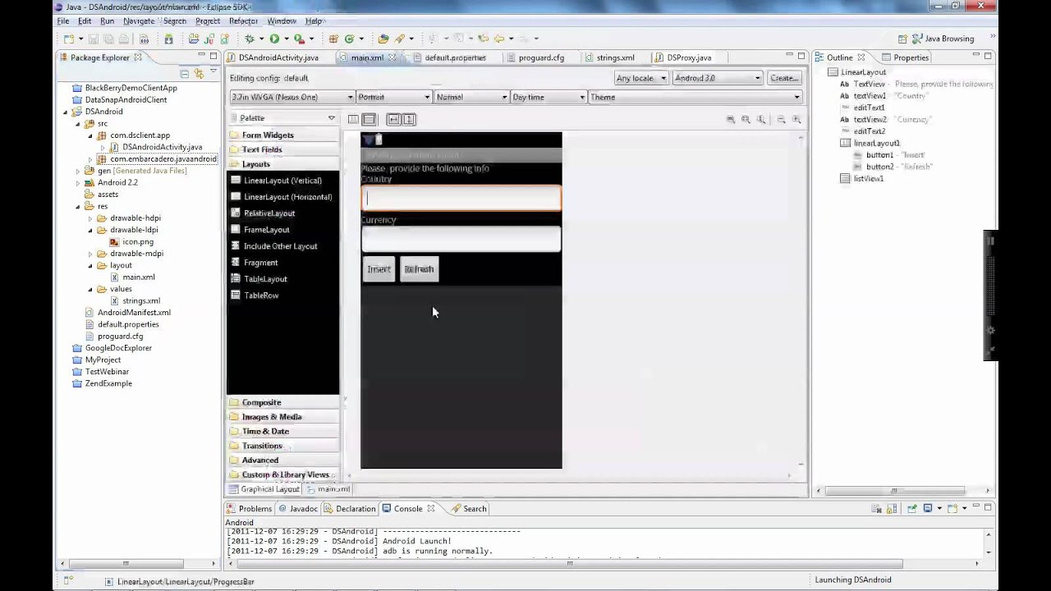Open the Normal dock mode dropdown

[x=471, y=97]
